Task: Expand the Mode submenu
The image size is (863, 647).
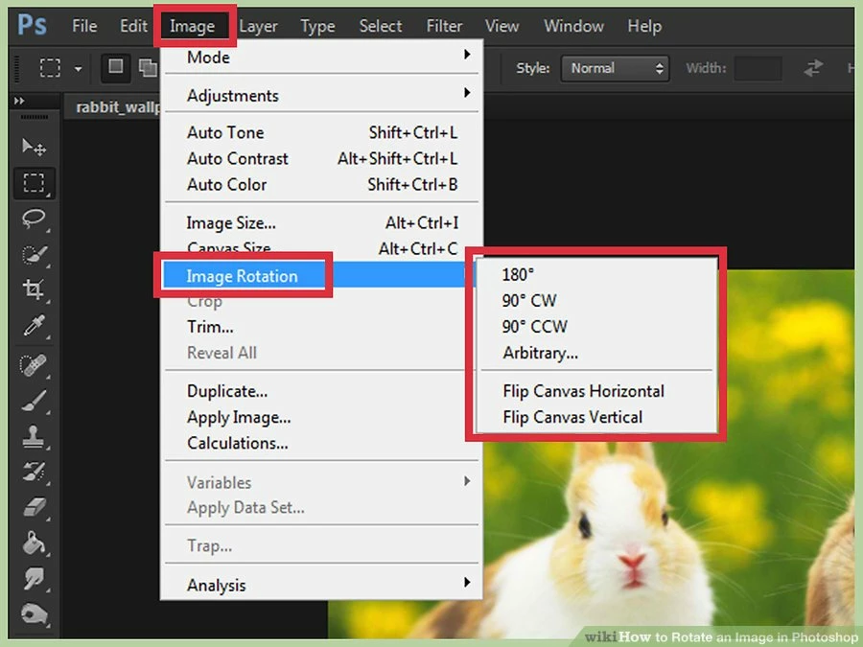Action: [322, 57]
